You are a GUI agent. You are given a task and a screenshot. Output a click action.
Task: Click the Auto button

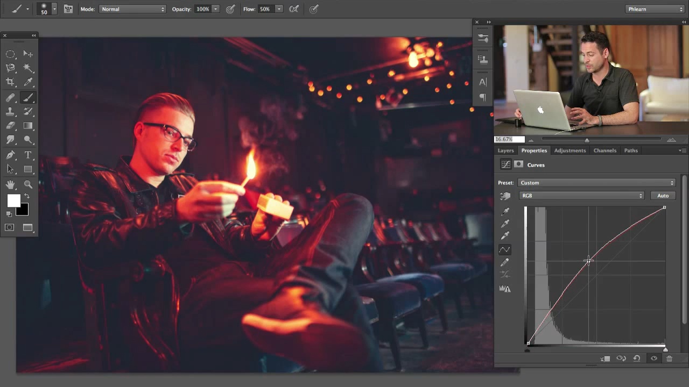click(663, 196)
